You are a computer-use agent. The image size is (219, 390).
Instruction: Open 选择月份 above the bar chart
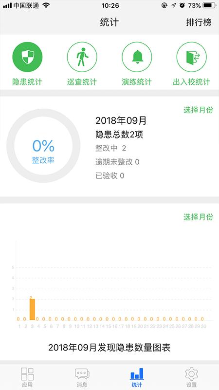point(198,217)
